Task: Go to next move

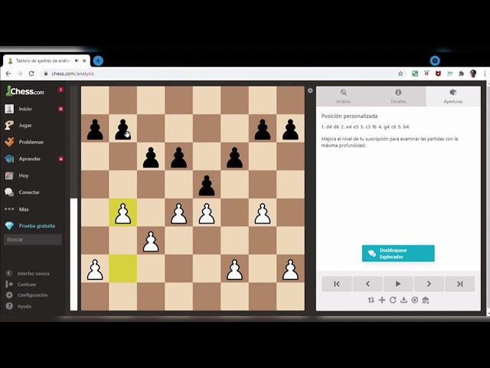Action: [x=429, y=284]
